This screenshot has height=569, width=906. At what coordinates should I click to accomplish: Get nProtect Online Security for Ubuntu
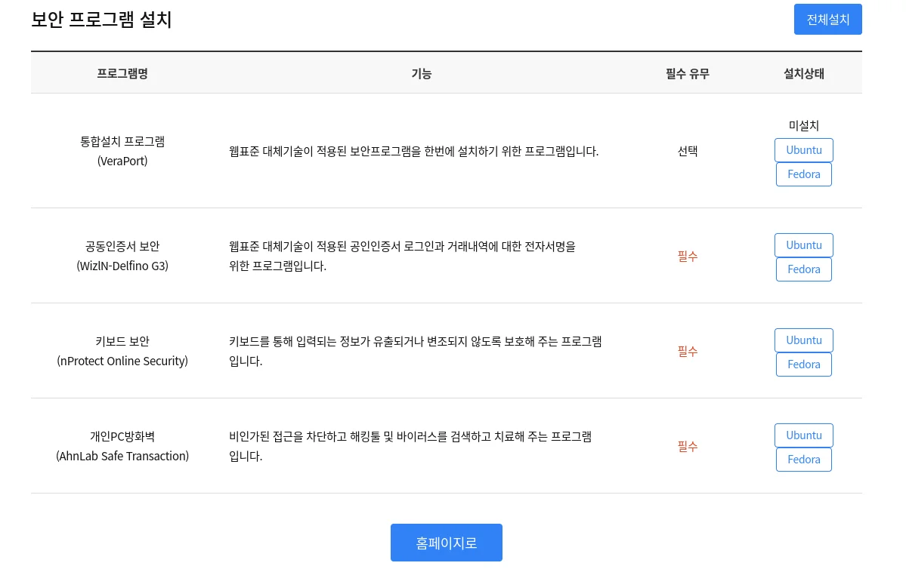(803, 340)
